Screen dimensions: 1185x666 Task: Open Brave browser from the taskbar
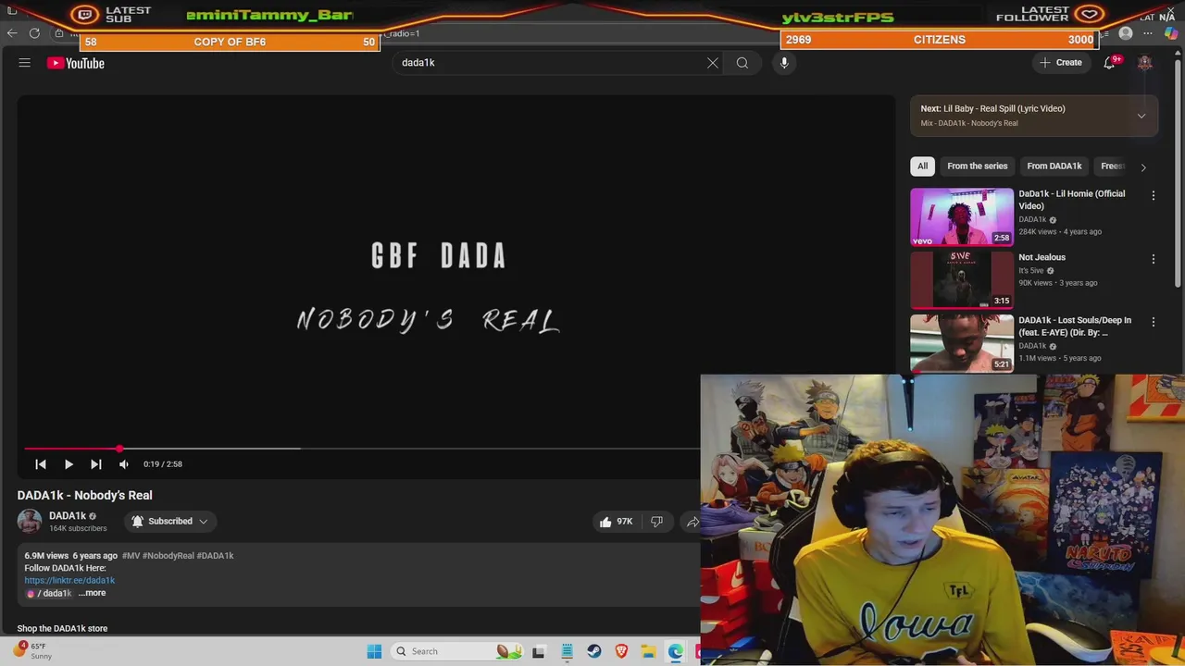pos(621,651)
